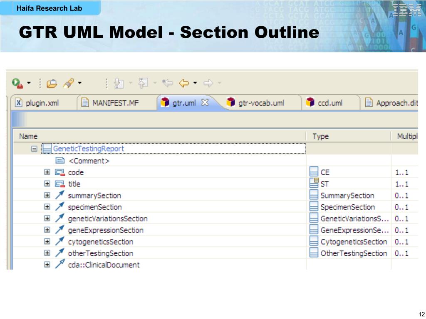Click the search flashlight toolbar icon
Screen dimensions: 426x319
click(x=69, y=83)
